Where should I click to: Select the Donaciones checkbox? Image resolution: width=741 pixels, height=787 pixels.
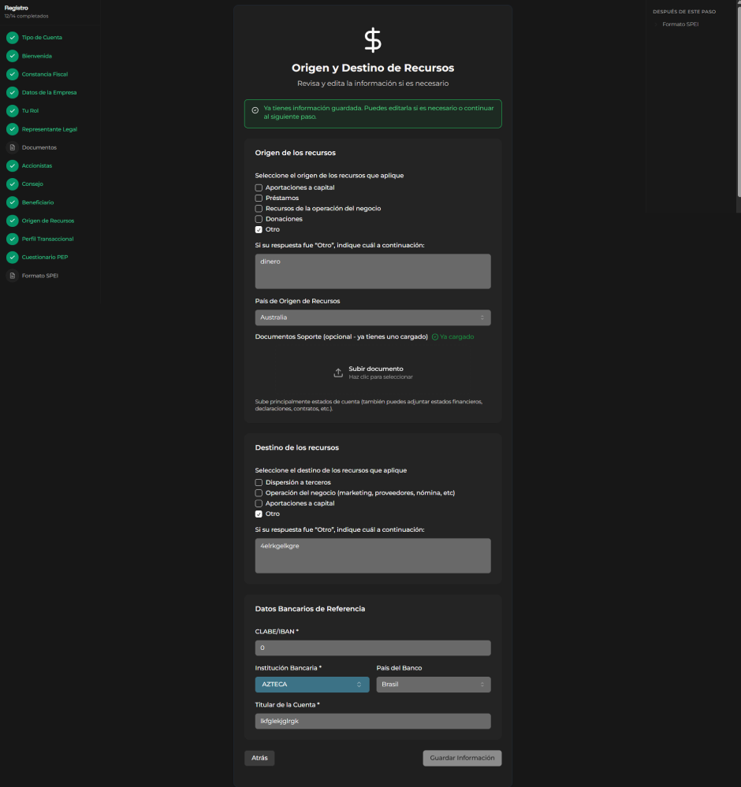pyautogui.click(x=259, y=219)
